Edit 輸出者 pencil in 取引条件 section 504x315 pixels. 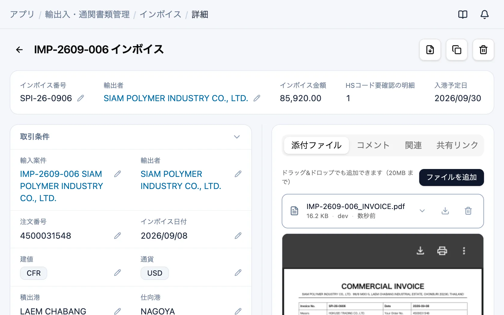pos(238,174)
